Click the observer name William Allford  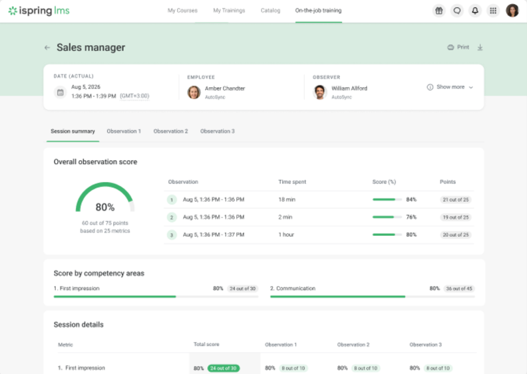349,88
